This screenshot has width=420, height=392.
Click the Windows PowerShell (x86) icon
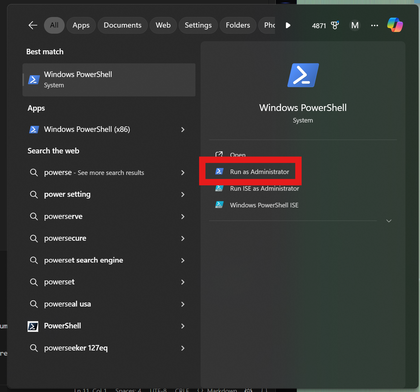point(34,129)
